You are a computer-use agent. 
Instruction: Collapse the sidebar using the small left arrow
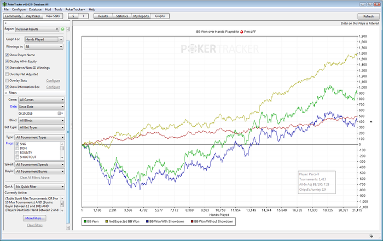tap(5, 23)
